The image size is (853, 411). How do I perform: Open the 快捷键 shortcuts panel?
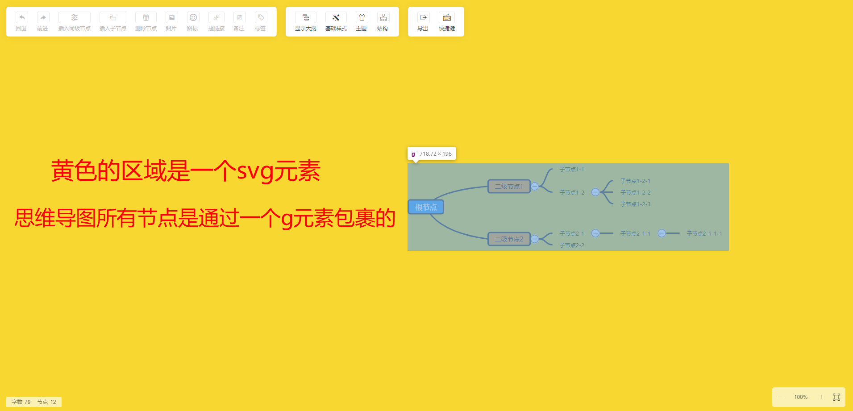447,17
